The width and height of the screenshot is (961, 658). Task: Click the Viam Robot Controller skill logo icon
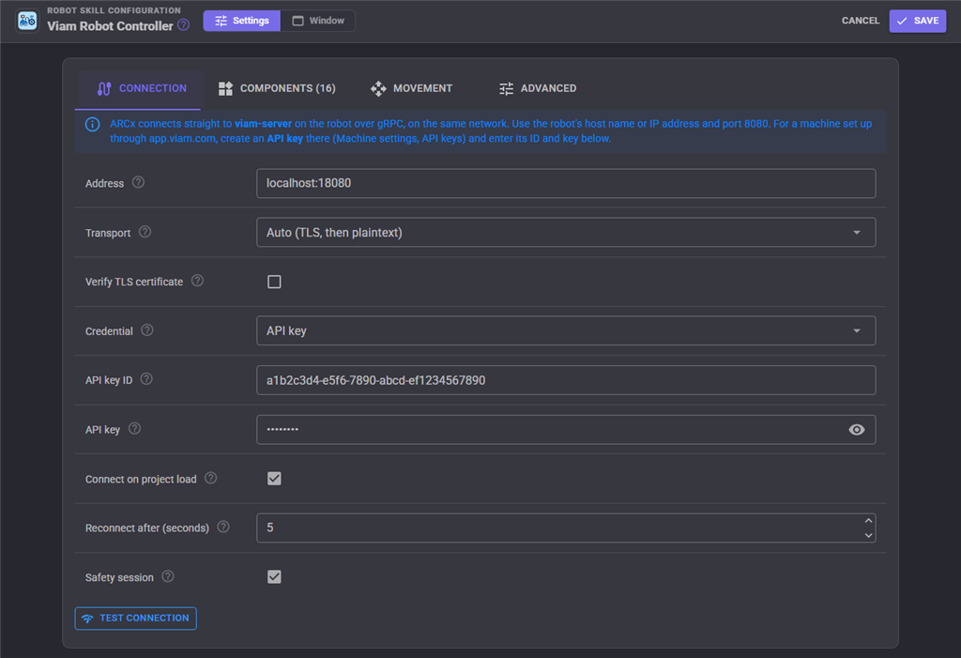(27, 21)
